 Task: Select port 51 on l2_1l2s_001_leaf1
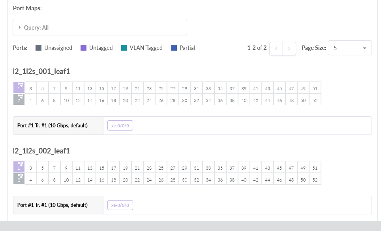pos(315,87)
